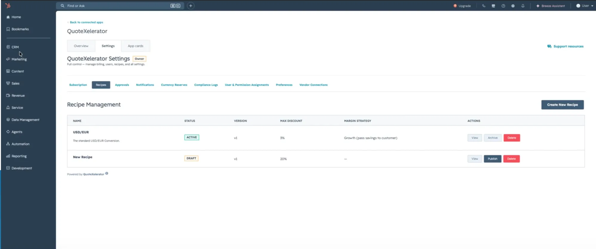Expand the User account menu
Image resolution: width=596 pixels, height=249 pixels.
585,6
